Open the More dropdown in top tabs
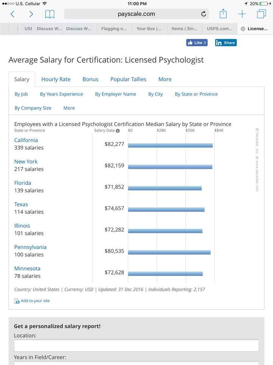The height and width of the screenshot is (365, 273). click(165, 79)
